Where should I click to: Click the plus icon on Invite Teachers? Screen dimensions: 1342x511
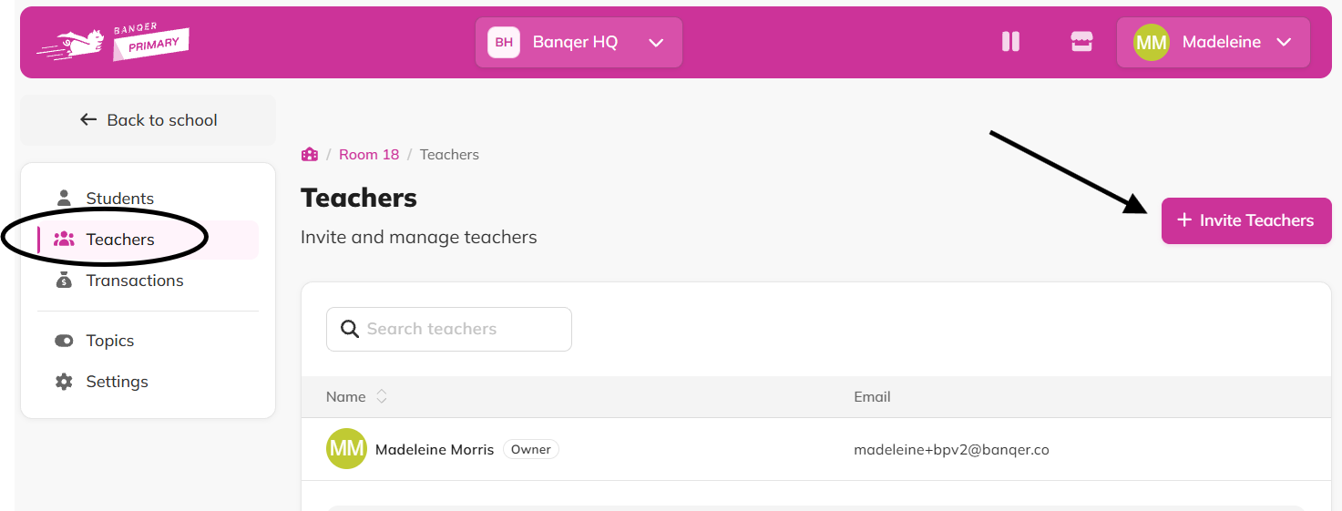(1184, 220)
